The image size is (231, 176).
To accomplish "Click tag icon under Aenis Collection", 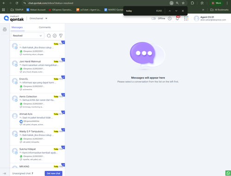I will coord(21,107).
